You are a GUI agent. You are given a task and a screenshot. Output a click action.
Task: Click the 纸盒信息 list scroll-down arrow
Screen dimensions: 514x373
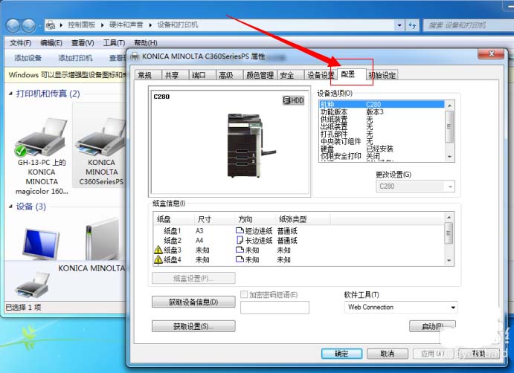(x=449, y=261)
